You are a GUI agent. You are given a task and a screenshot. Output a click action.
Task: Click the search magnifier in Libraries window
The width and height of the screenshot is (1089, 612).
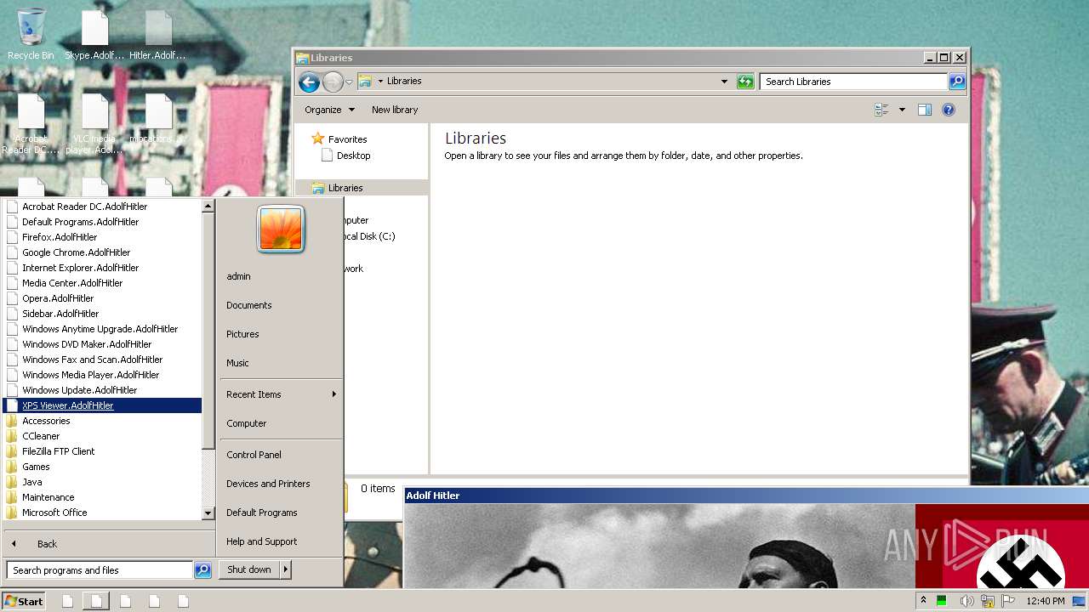pyautogui.click(x=957, y=82)
